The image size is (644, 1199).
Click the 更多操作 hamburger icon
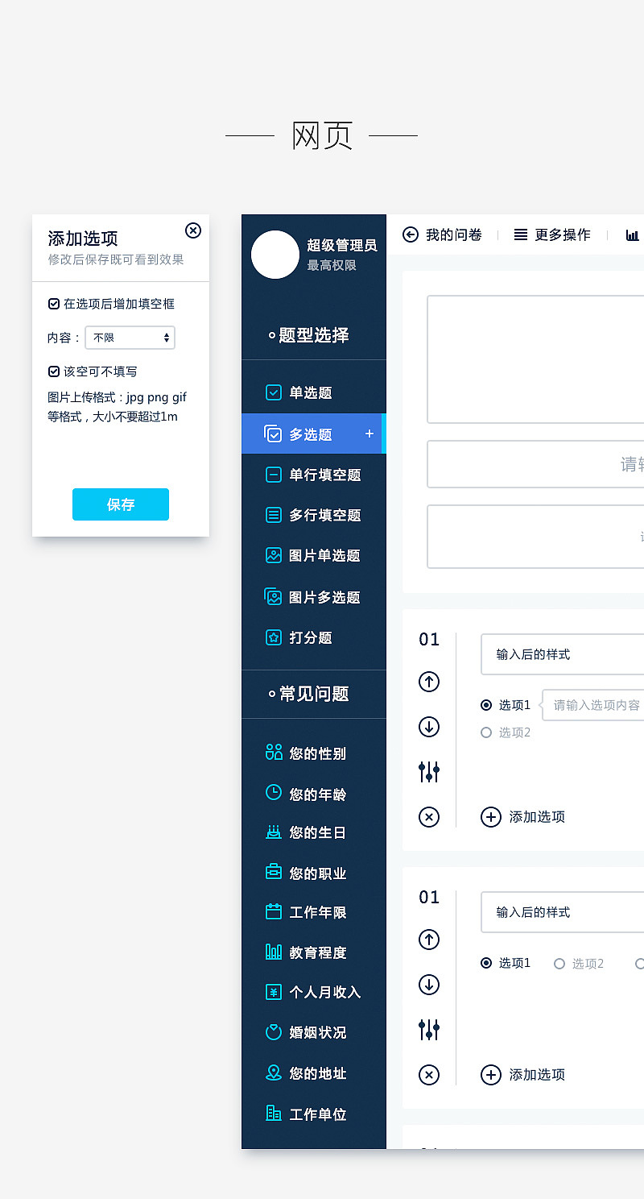521,234
